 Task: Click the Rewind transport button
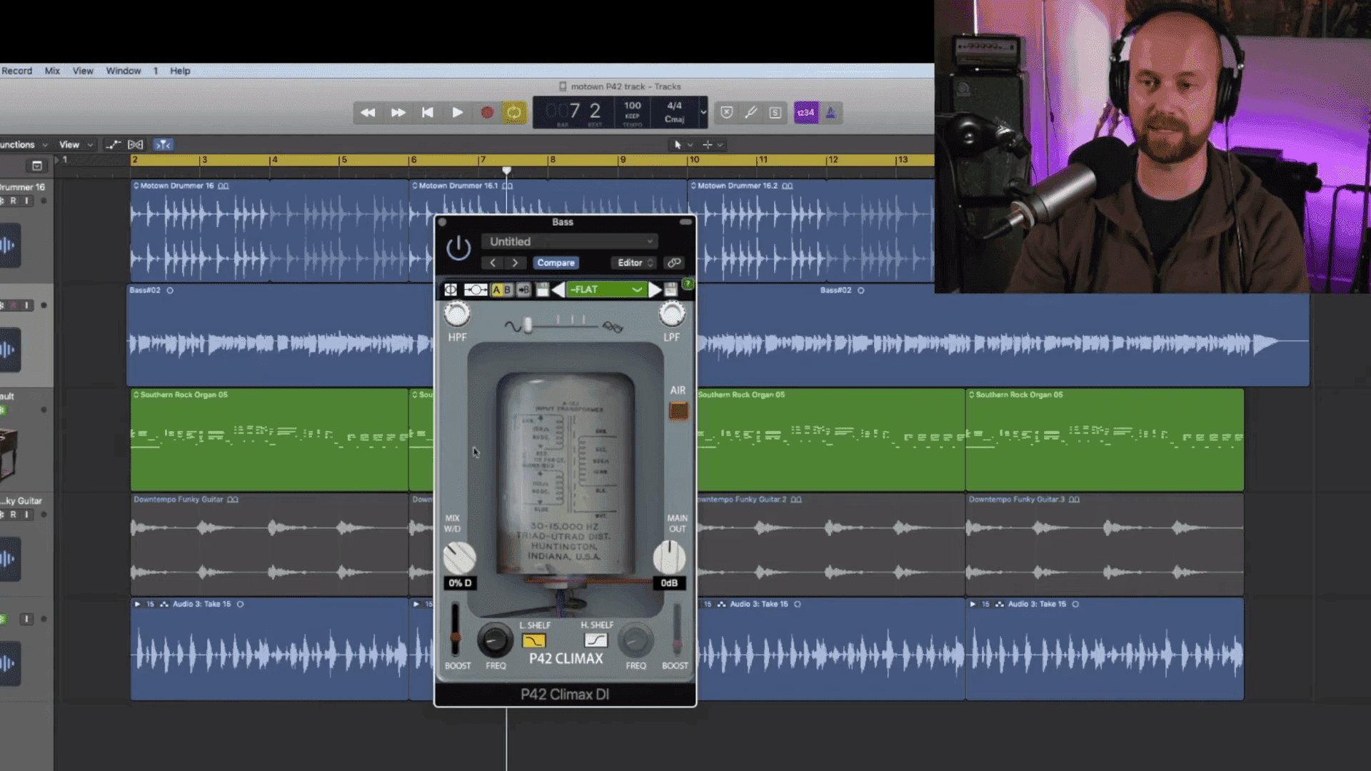click(x=368, y=113)
